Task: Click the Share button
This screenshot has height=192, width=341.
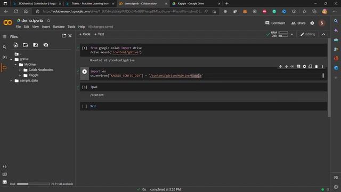Action: point(298,23)
